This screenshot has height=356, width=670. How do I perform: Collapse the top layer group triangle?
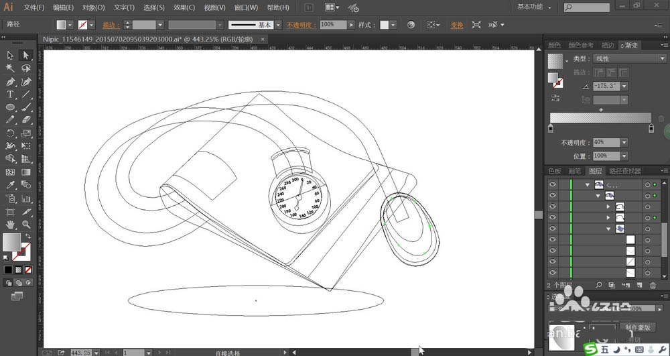coord(588,184)
